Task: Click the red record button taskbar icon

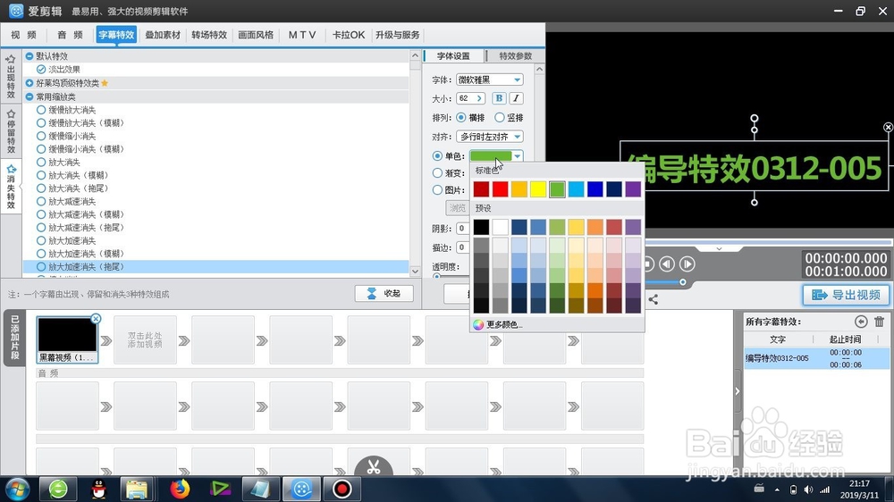Action: pos(342,489)
